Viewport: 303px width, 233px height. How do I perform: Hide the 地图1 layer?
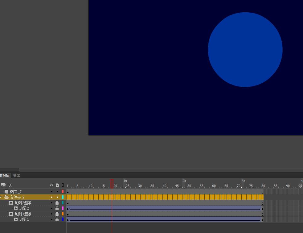coord(51,219)
